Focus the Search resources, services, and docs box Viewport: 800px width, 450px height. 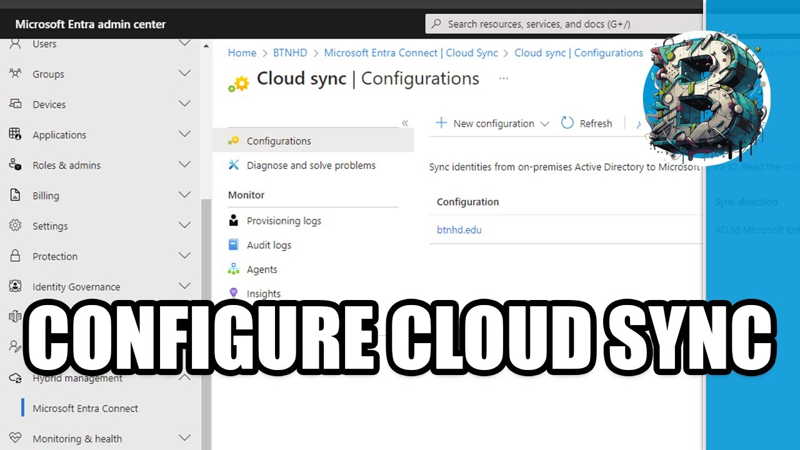pos(564,24)
